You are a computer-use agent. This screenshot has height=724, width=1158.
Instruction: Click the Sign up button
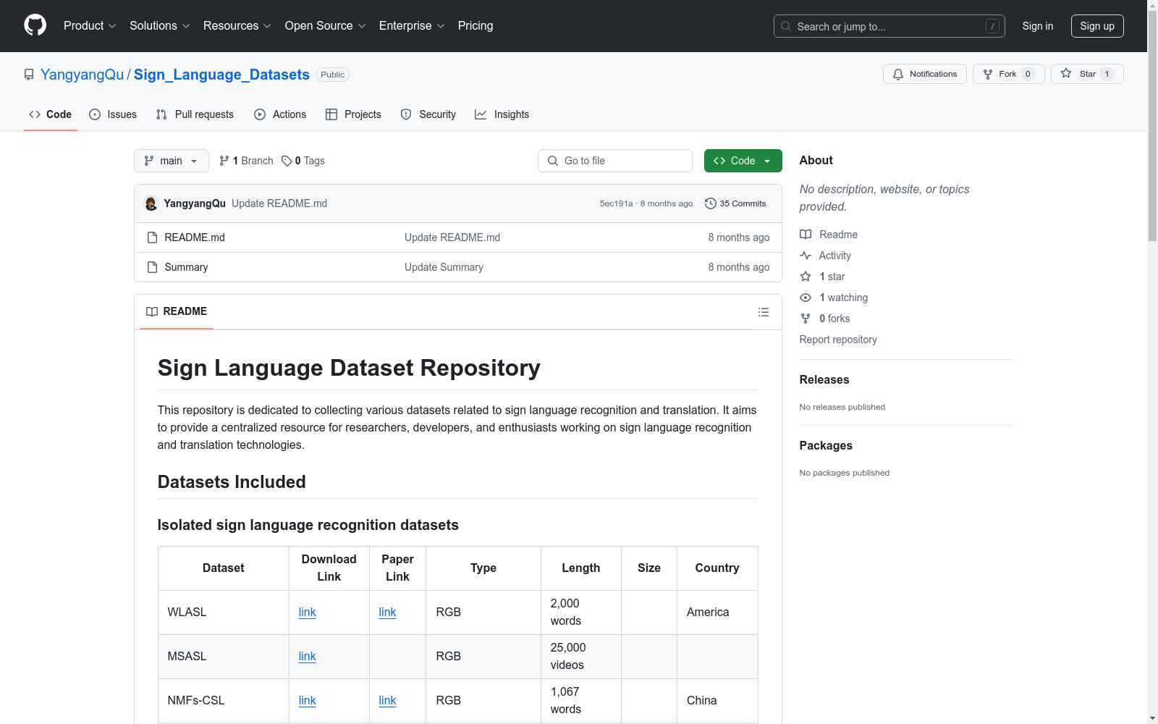coord(1097,26)
